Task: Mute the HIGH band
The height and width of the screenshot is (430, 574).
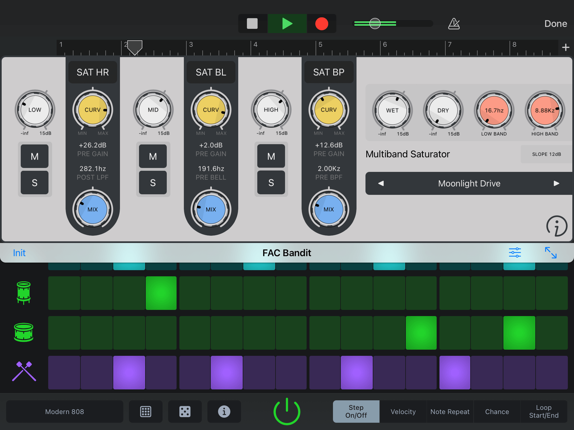Action: (x=271, y=156)
